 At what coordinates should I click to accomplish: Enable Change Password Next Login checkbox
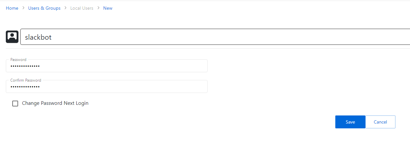[15, 104]
